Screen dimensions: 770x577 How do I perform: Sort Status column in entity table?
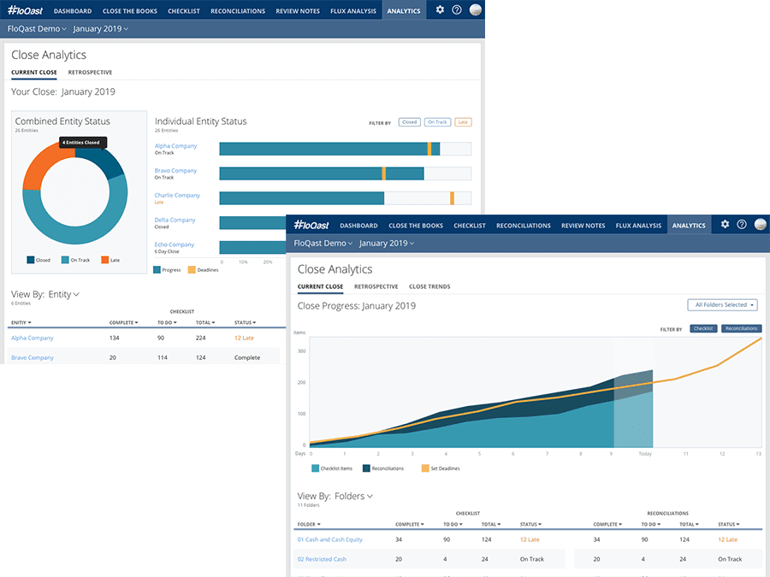(x=245, y=322)
